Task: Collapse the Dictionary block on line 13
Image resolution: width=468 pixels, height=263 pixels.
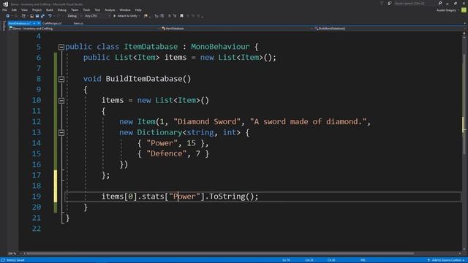Action: [x=61, y=132]
